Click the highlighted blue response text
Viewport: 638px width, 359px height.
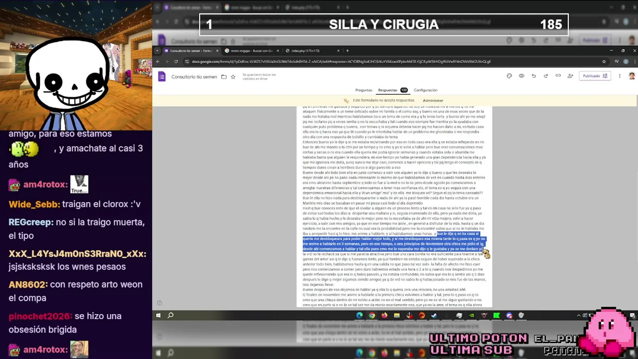point(394,241)
